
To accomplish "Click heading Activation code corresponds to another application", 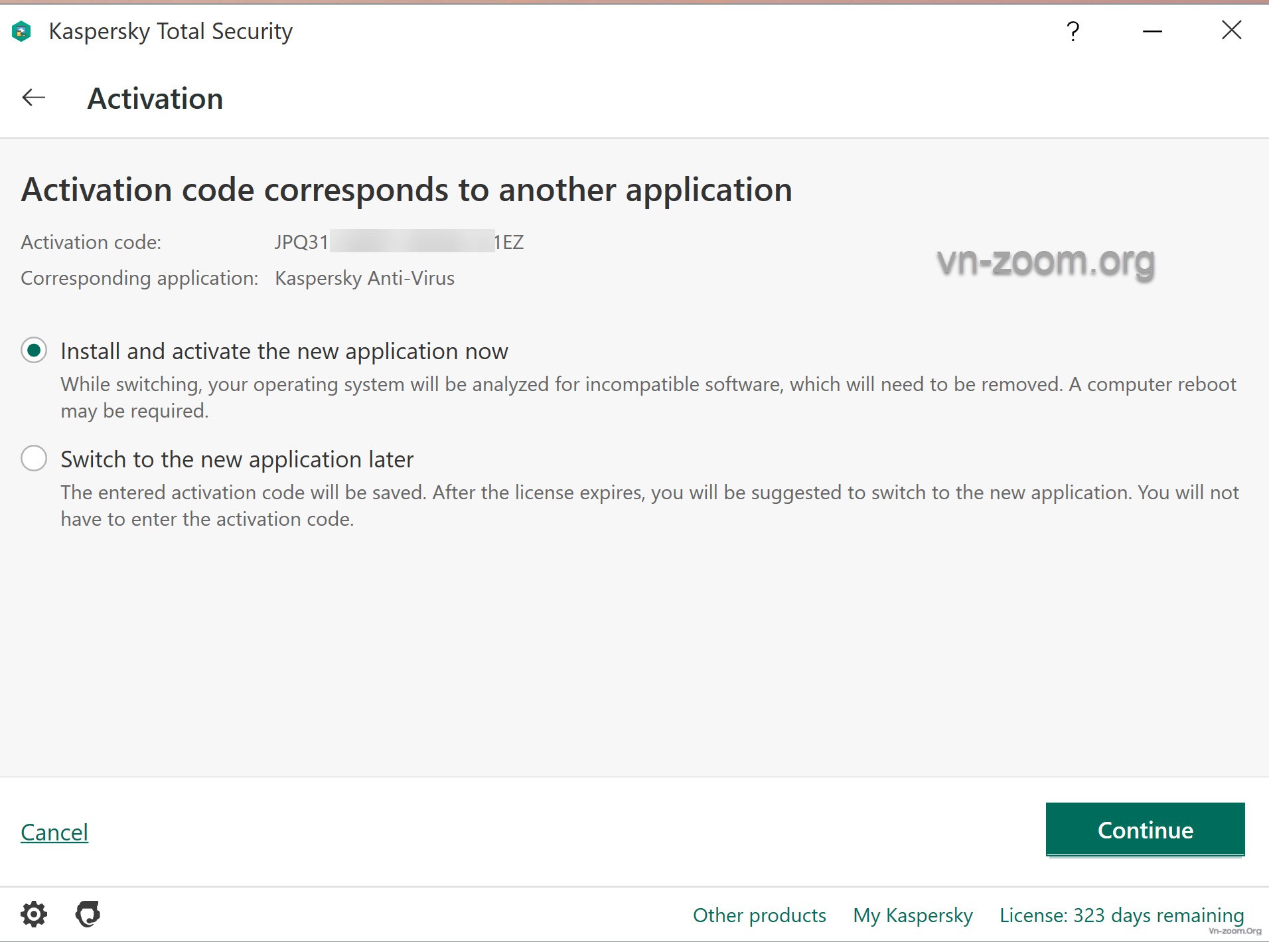I will coord(407,191).
